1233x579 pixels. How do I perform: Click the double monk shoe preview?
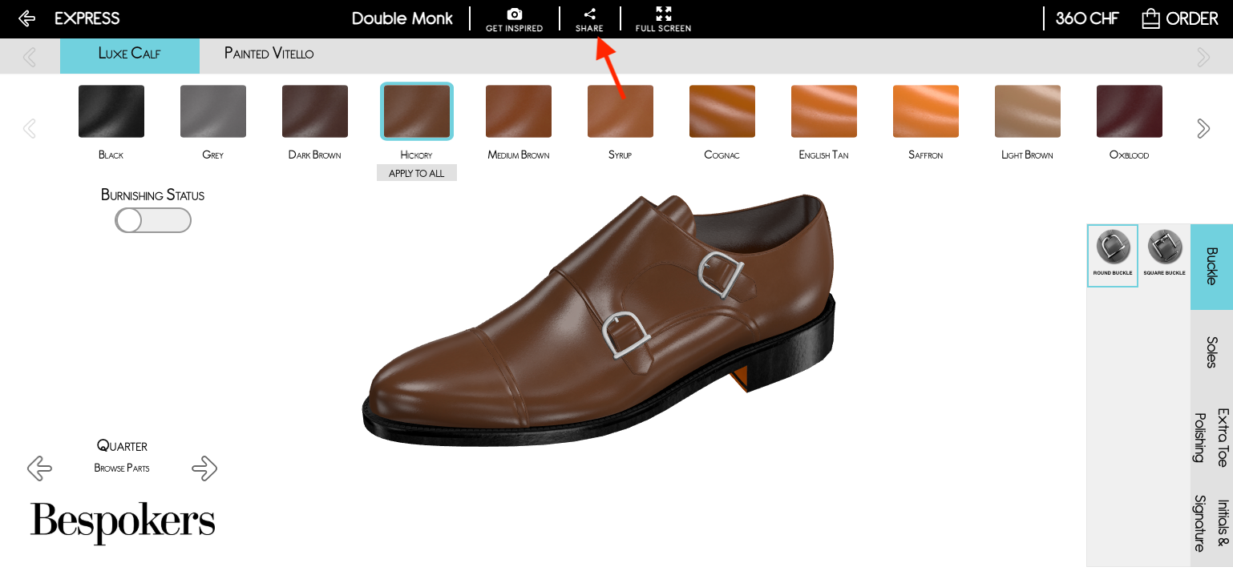[597, 320]
